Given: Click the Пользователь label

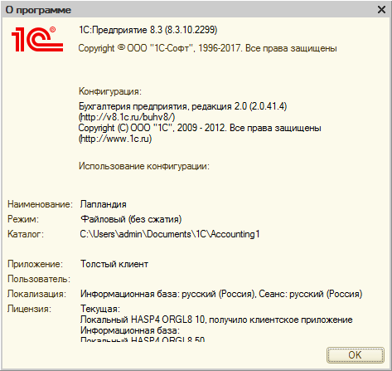Looking at the screenshot, I should pyautogui.click(x=39, y=279).
